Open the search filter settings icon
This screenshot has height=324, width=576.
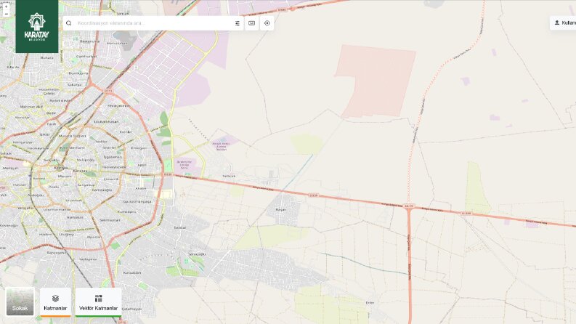pos(238,23)
